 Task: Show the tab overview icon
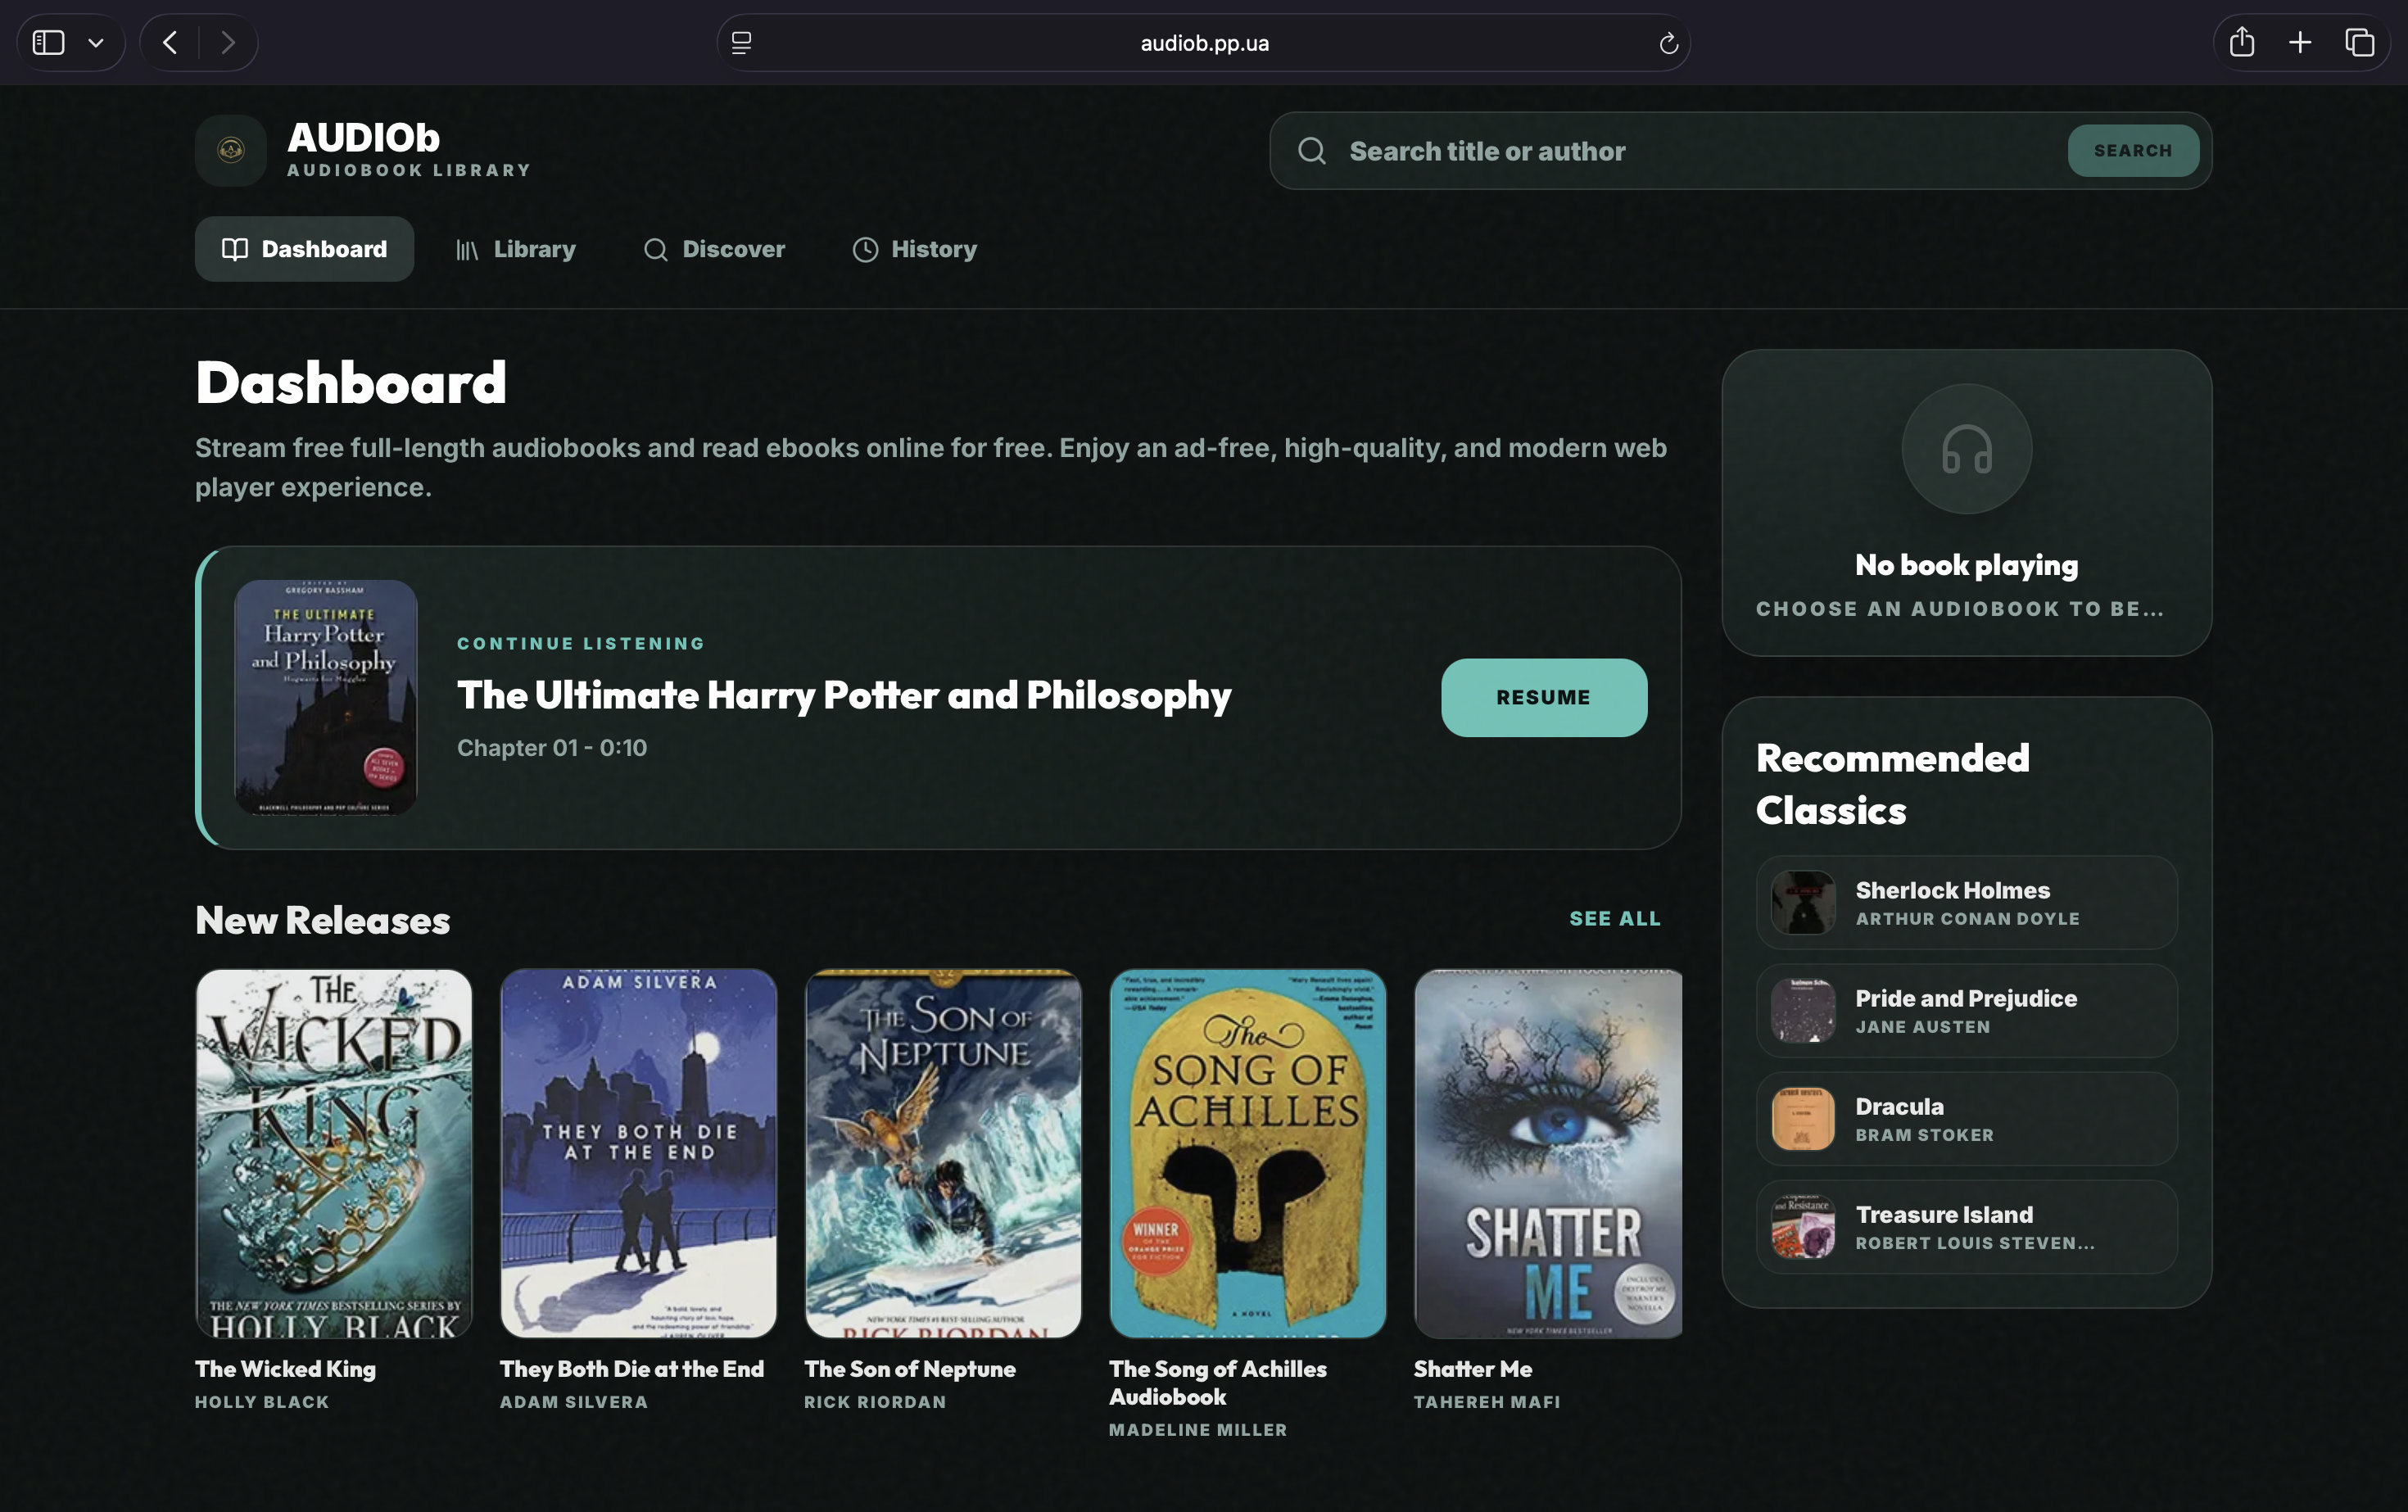click(x=2359, y=43)
